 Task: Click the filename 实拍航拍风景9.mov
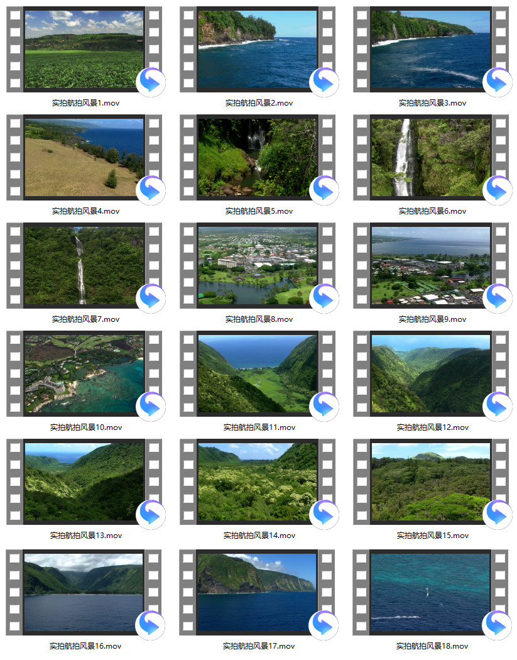[432, 319]
